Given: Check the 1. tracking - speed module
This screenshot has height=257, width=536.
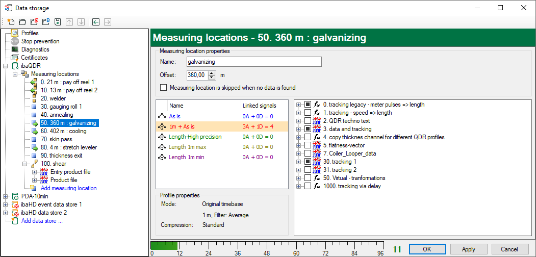Looking at the screenshot, I should point(308,113).
